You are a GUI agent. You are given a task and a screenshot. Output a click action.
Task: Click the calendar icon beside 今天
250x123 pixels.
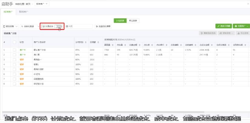click(67, 26)
